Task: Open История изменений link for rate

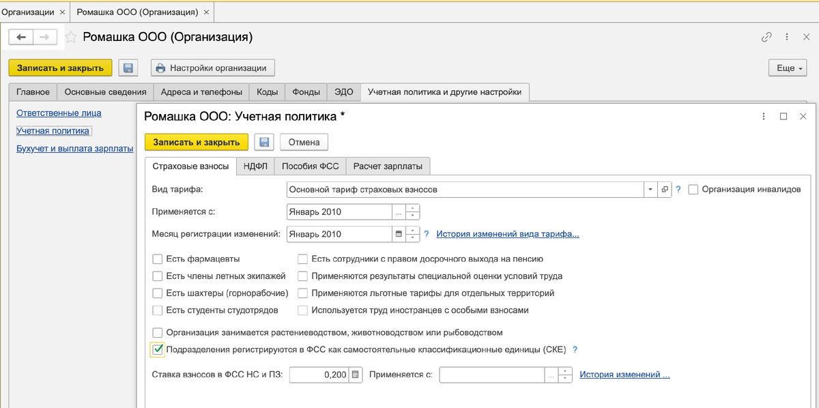Action: (x=624, y=375)
